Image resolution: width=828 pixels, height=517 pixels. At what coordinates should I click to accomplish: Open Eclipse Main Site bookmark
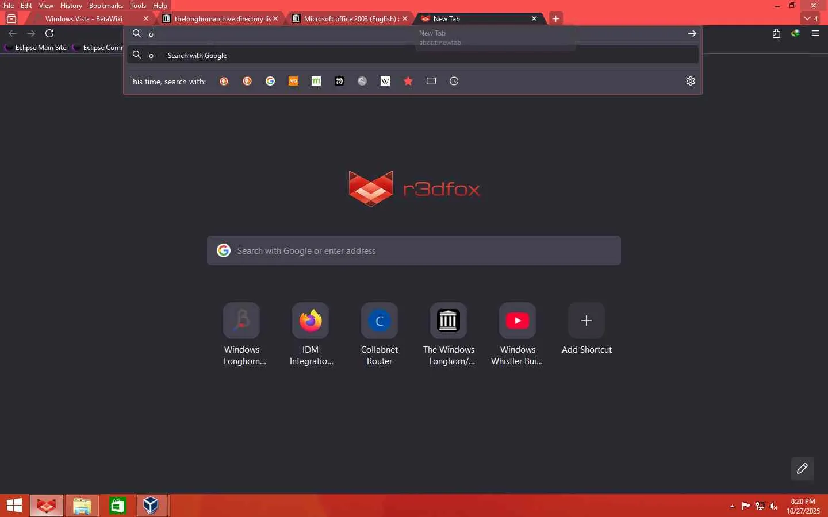[x=36, y=48]
